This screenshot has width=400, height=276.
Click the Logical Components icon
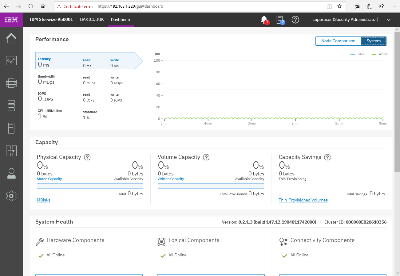click(x=161, y=241)
